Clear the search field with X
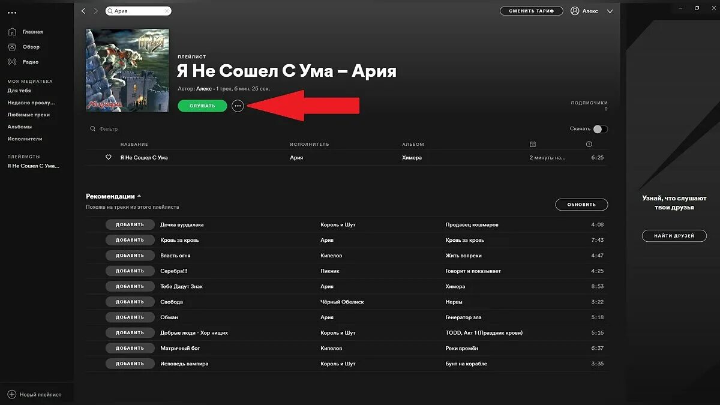The width and height of the screenshot is (720, 405). [x=166, y=11]
